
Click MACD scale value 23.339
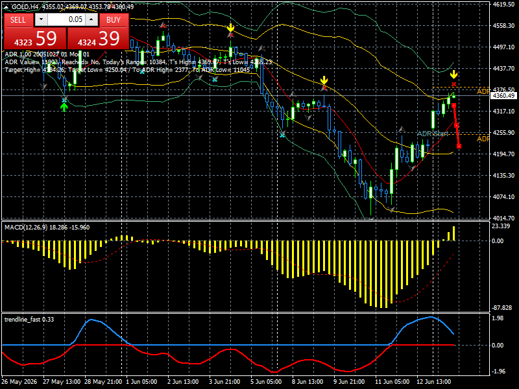tap(501, 226)
